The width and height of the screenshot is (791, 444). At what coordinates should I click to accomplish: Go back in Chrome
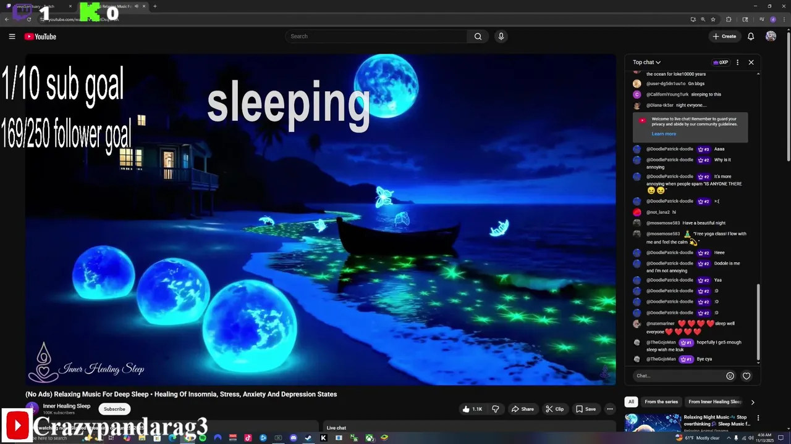[7, 19]
